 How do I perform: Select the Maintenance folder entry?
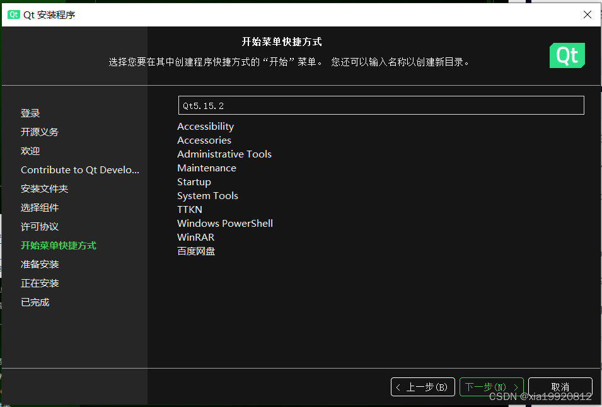207,168
